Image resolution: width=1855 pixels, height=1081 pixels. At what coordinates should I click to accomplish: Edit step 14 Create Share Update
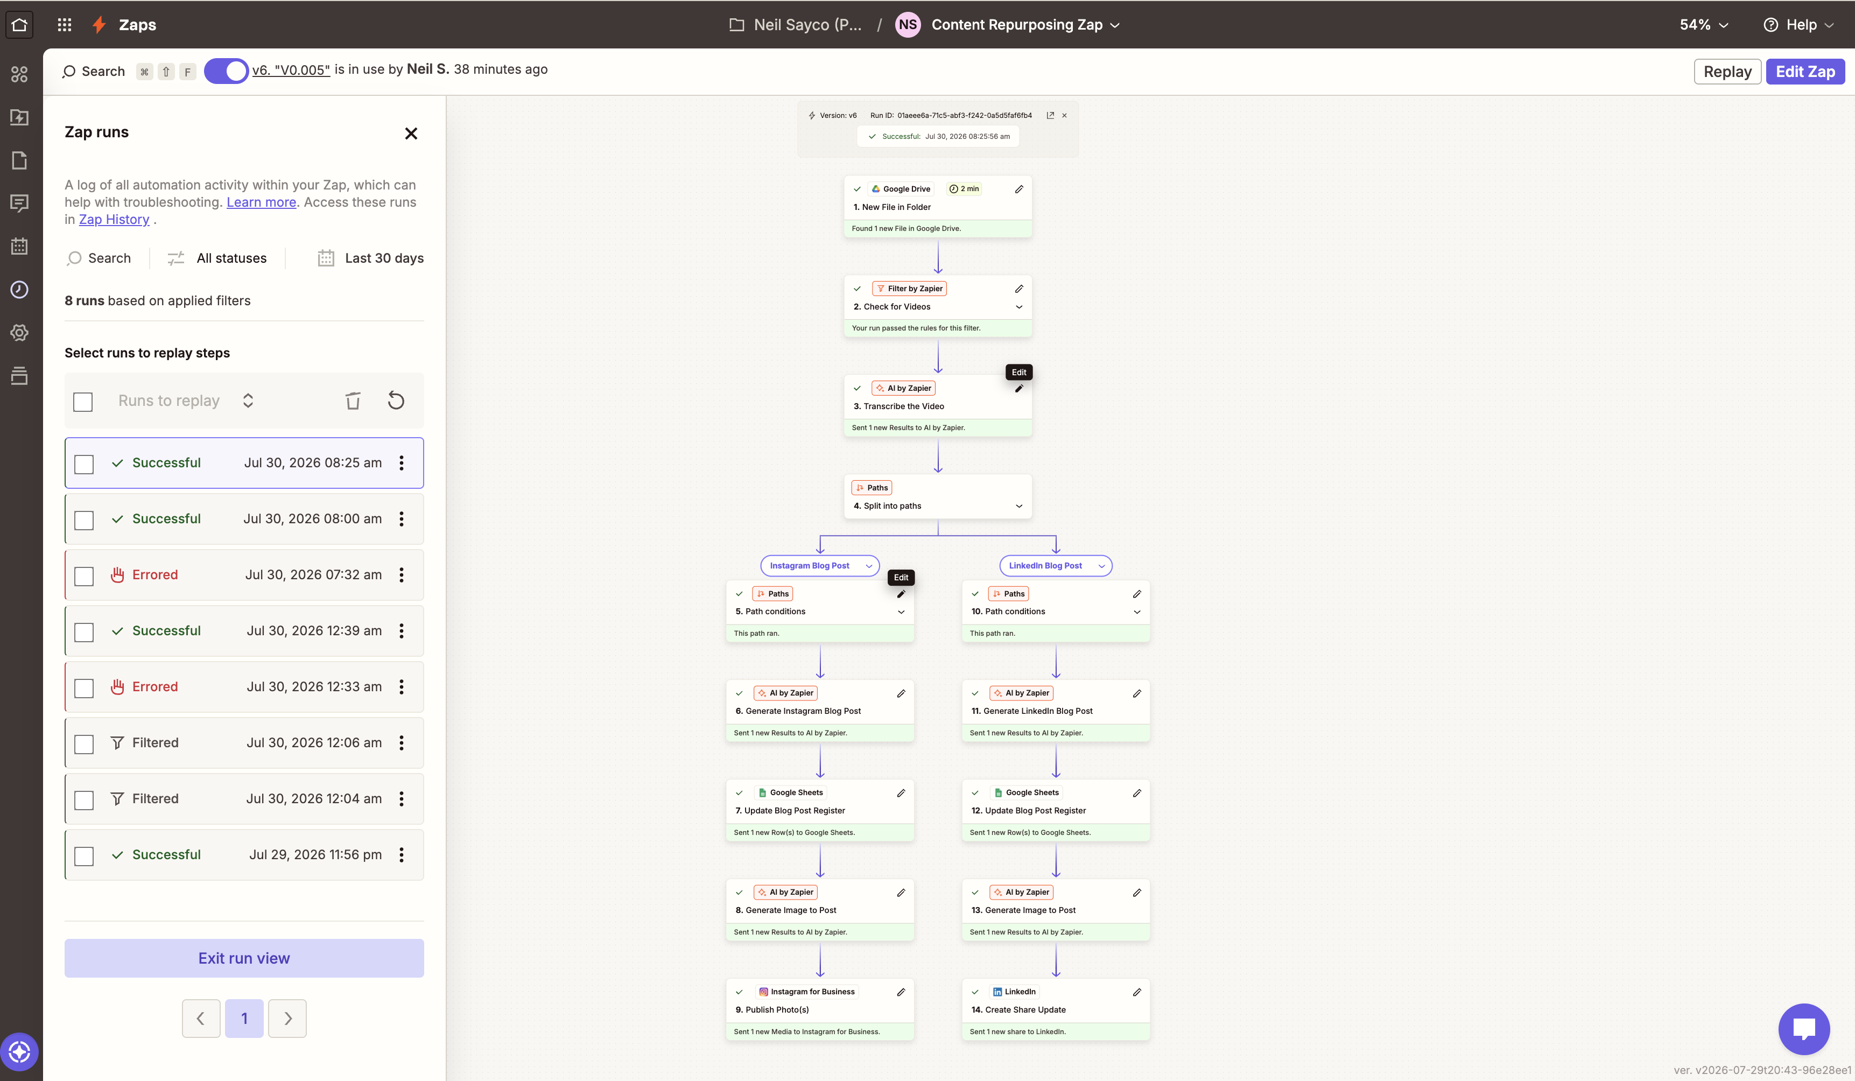pos(1136,992)
